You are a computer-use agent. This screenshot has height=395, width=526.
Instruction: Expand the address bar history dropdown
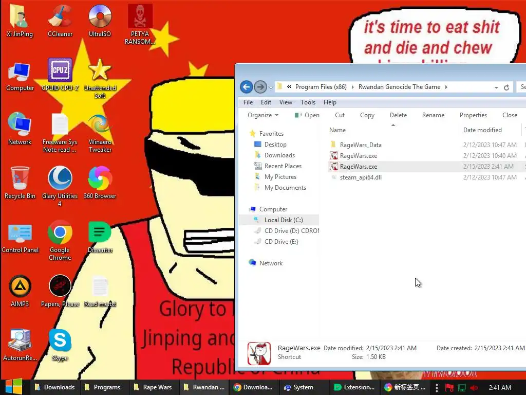click(496, 87)
